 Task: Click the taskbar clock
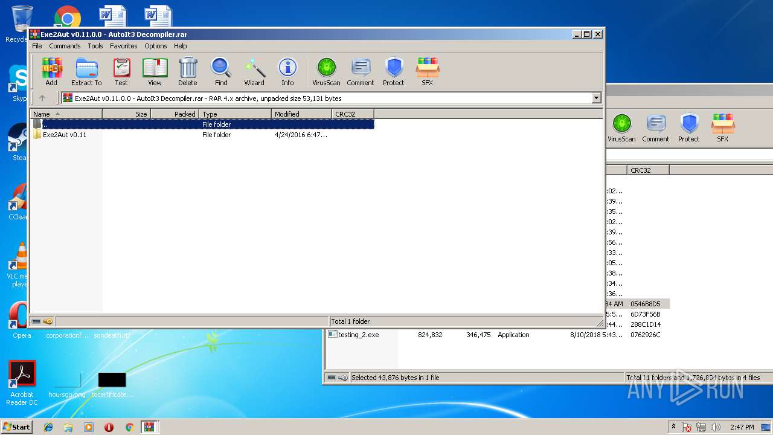pyautogui.click(x=742, y=427)
